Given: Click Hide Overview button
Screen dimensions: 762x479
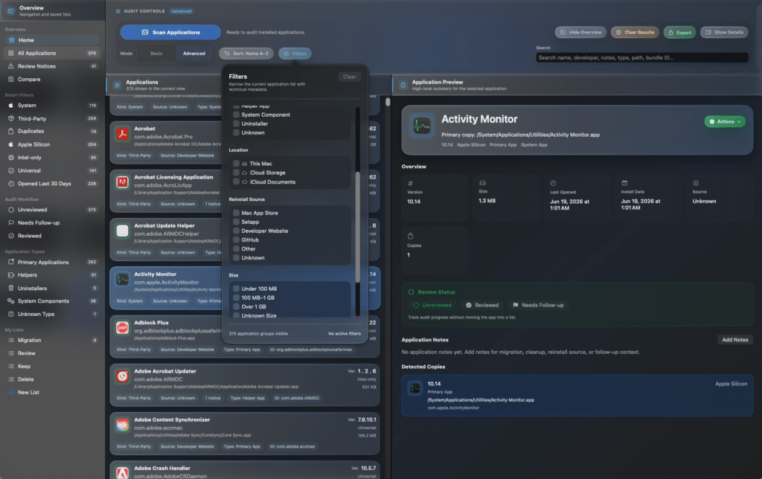Looking at the screenshot, I should click(x=580, y=32).
